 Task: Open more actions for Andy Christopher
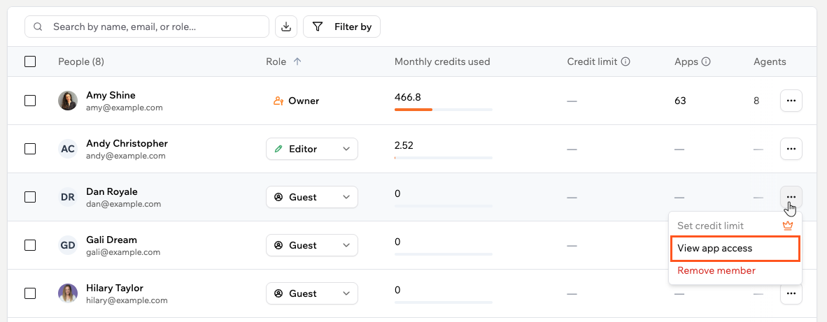click(791, 149)
